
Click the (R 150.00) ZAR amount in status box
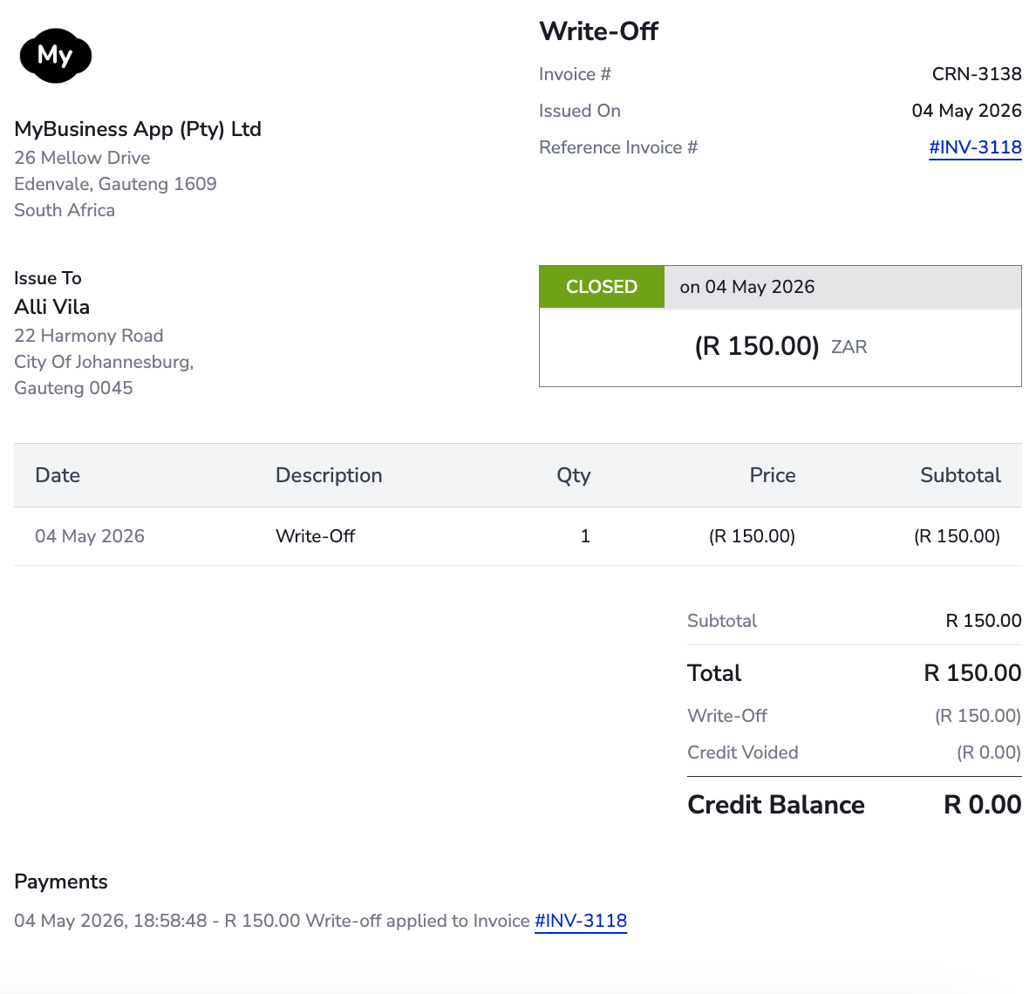(x=780, y=346)
